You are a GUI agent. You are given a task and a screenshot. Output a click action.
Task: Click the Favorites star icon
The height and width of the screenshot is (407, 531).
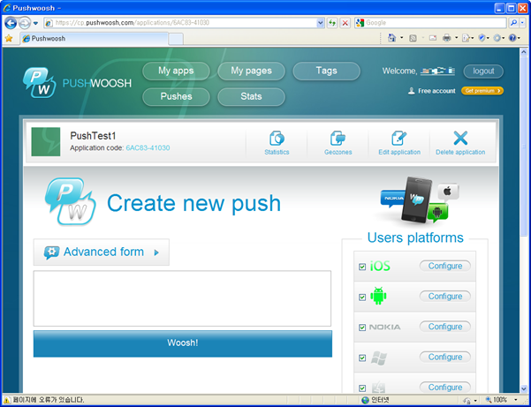coord(9,38)
